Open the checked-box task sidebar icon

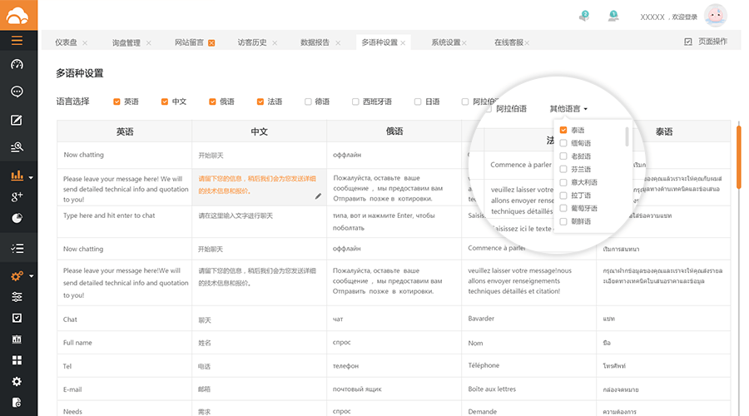click(x=17, y=318)
